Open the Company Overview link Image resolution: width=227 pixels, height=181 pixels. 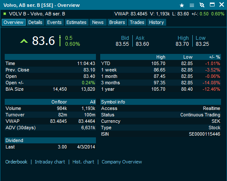tap(122, 162)
